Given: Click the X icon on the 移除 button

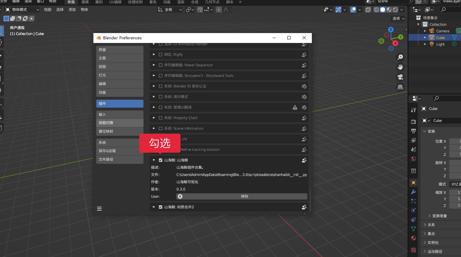Looking at the screenshot, I should click(180, 197).
